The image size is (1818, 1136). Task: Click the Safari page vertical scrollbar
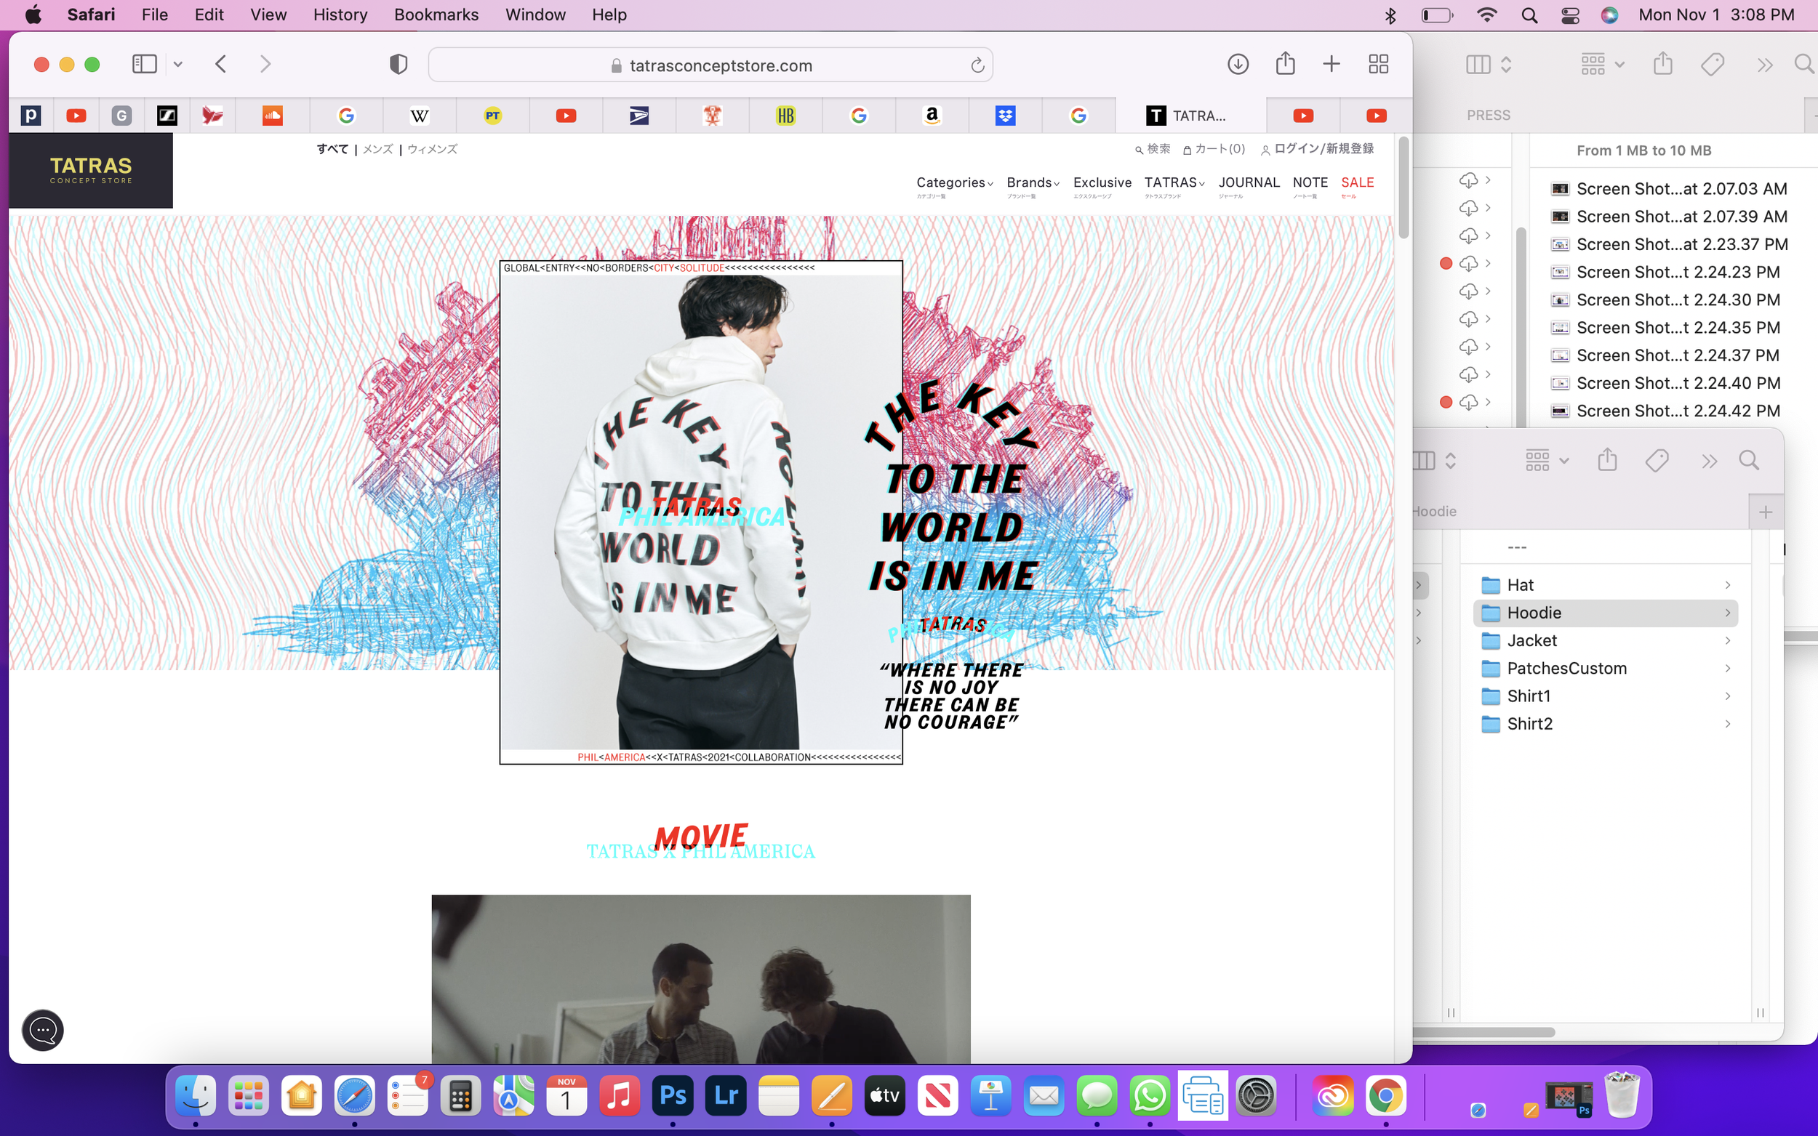click(x=1403, y=188)
